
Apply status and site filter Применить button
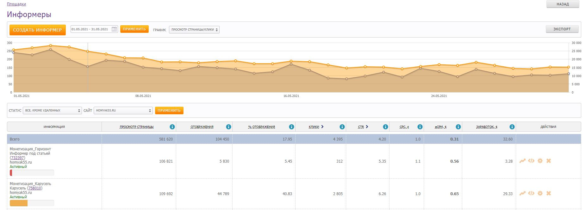[x=169, y=111]
